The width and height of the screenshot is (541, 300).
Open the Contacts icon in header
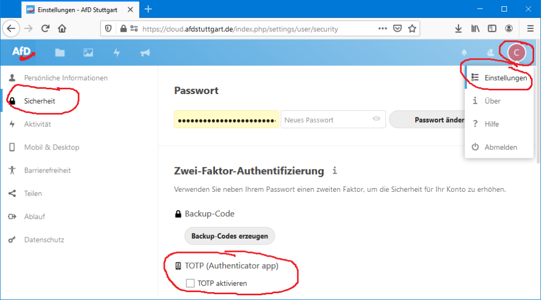coord(490,52)
